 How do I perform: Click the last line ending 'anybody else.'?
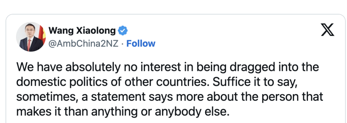coord(122,112)
